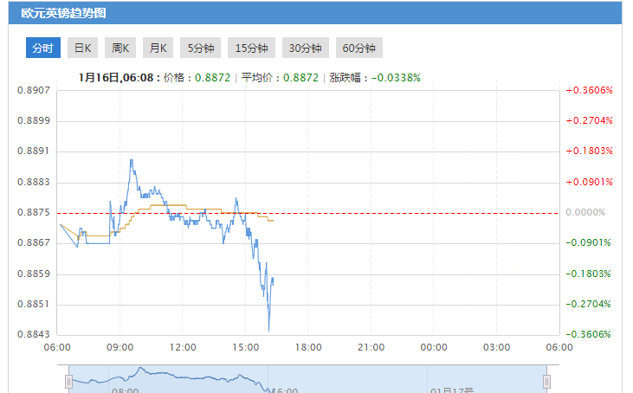
Task: Click the +0.3606% percentage axis label
Action: 589,90
